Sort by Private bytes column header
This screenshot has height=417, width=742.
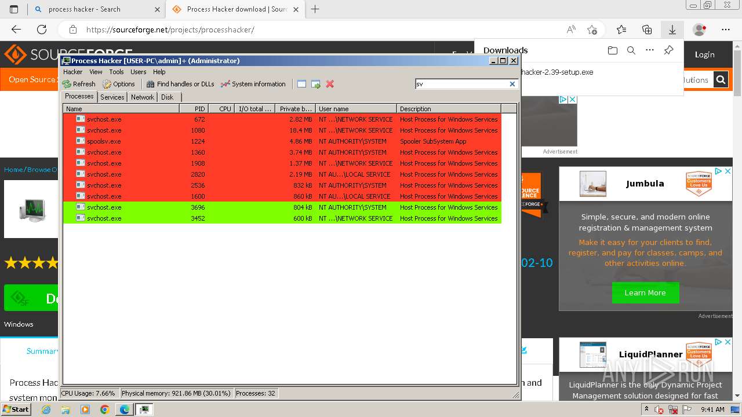296,108
